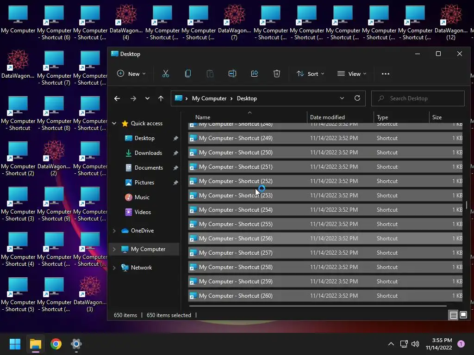474x355 pixels.
Task: Click the Copy icon in toolbar
Action: (188, 73)
